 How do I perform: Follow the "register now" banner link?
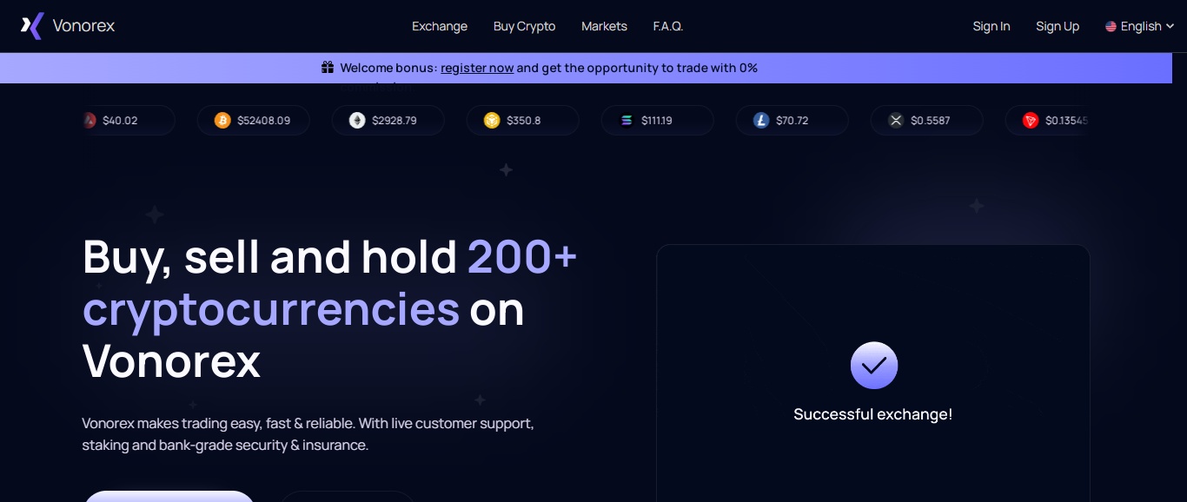(477, 68)
